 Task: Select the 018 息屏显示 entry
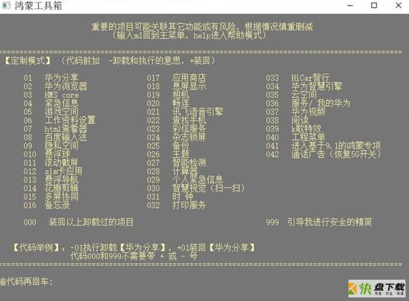177,86
